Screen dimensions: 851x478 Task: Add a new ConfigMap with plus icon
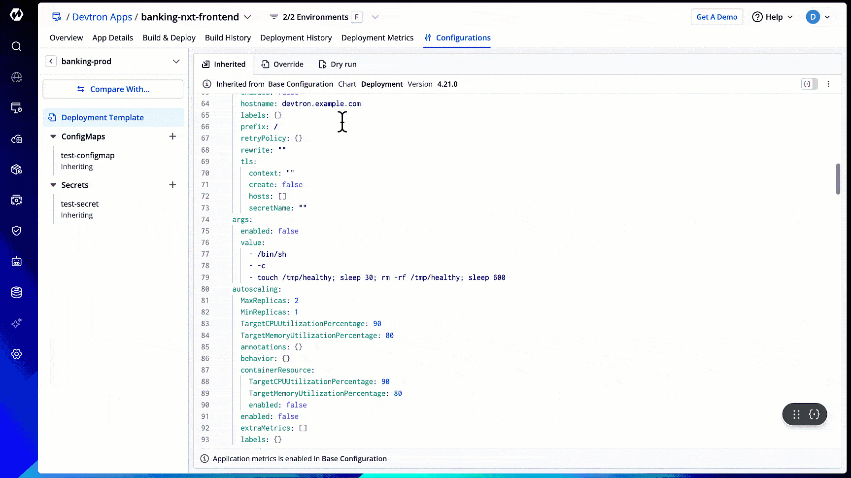point(172,137)
